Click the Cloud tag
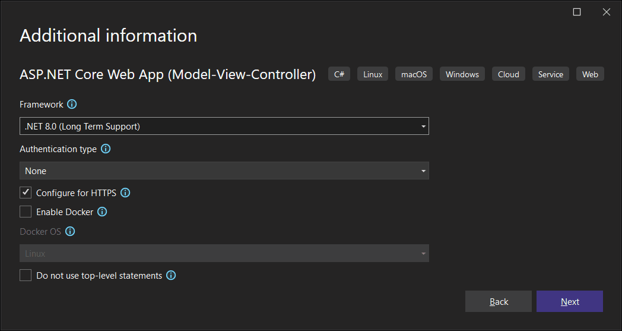Image resolution: width=622 pixels, height=331 pixels. click(x=509, y=74)
